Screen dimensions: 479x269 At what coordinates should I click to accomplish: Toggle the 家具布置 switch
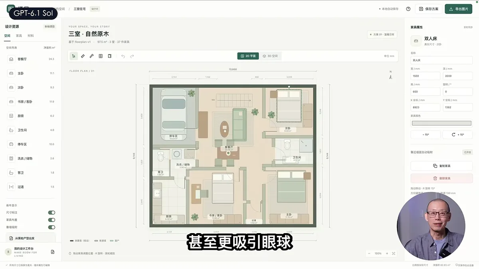point(51,220)
